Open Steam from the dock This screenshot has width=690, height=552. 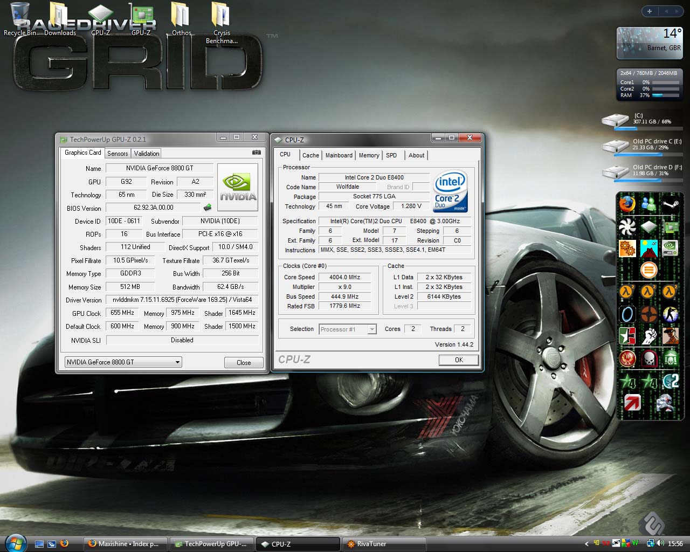tap(670, 204)
